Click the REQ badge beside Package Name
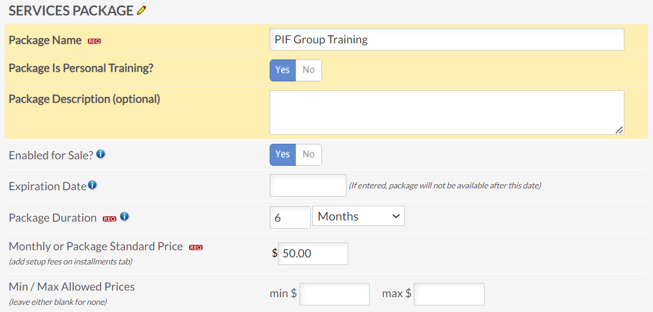 94,41
